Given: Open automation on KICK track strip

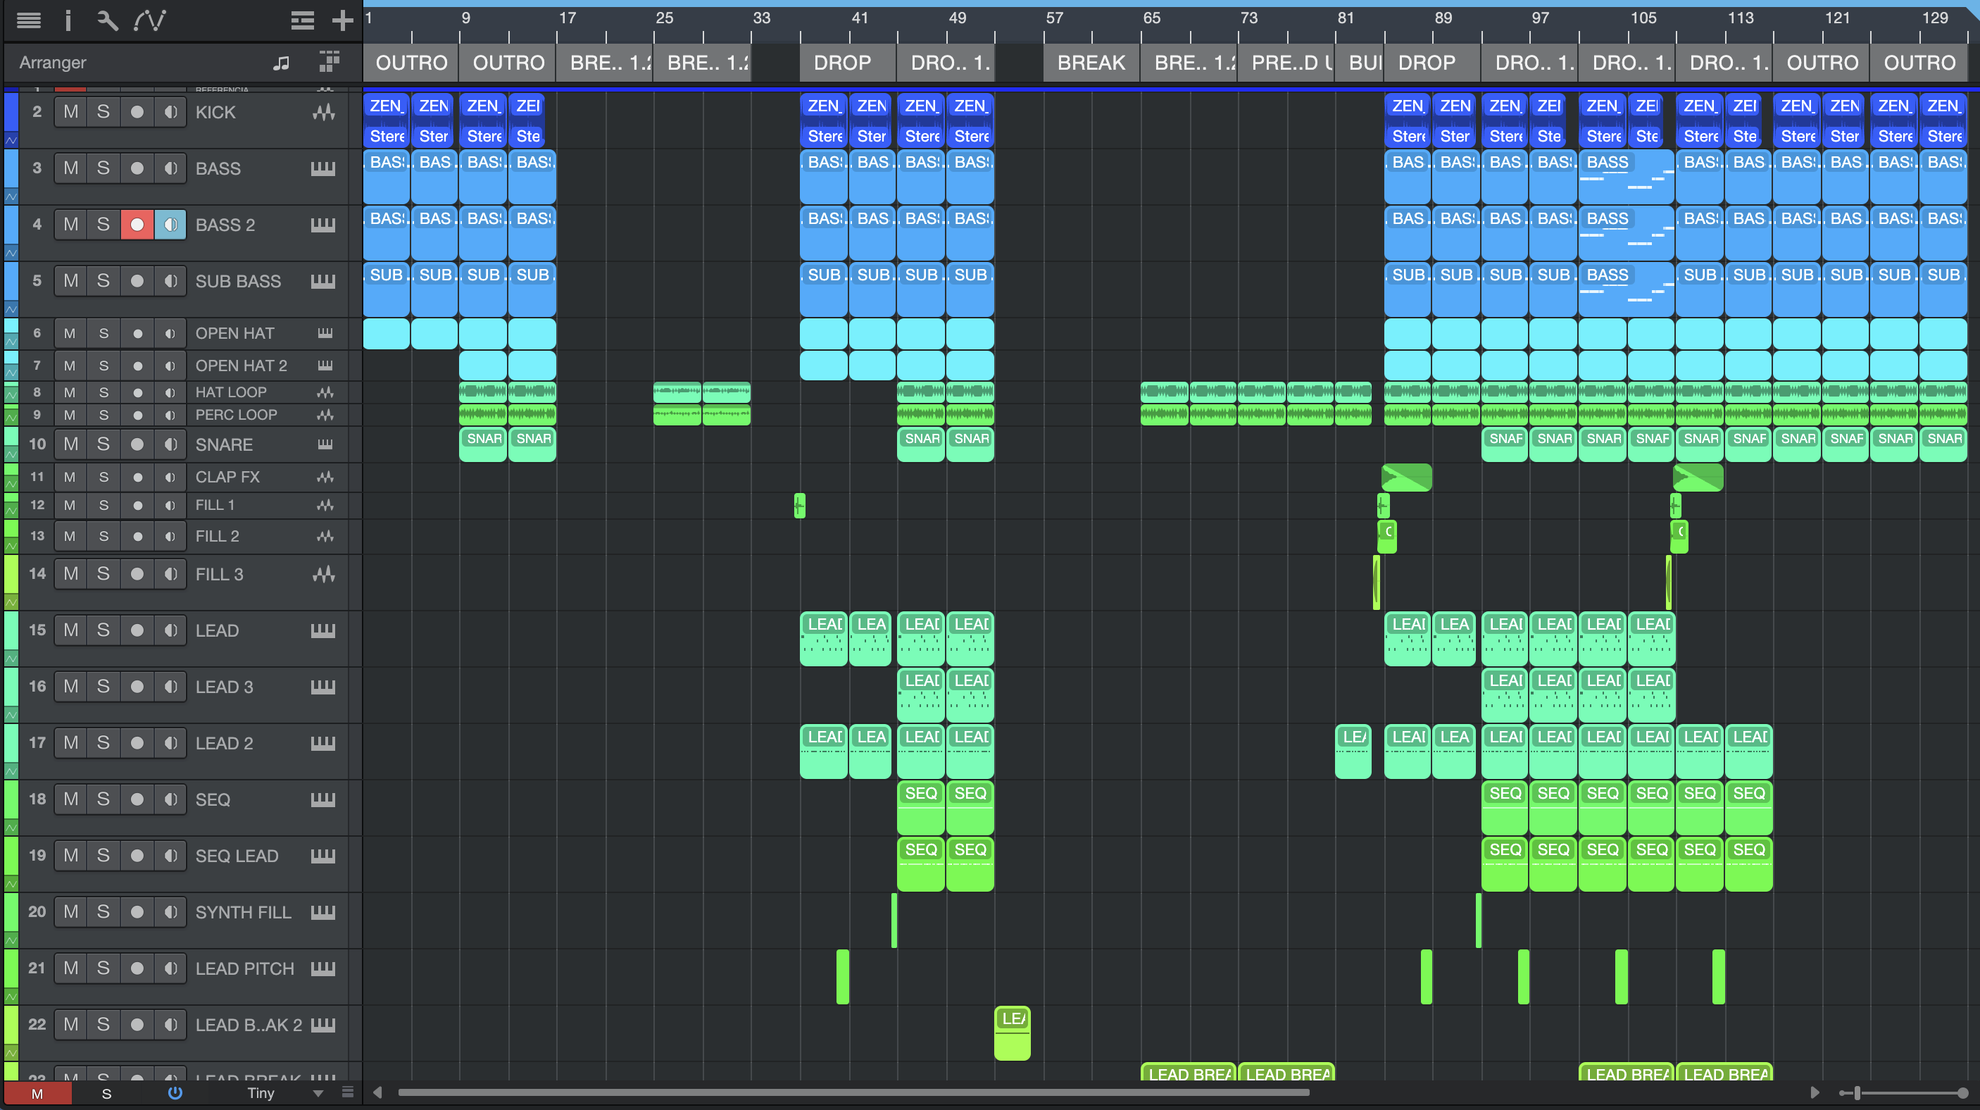Looking at the screenshot, I should (x=11, y=140).
